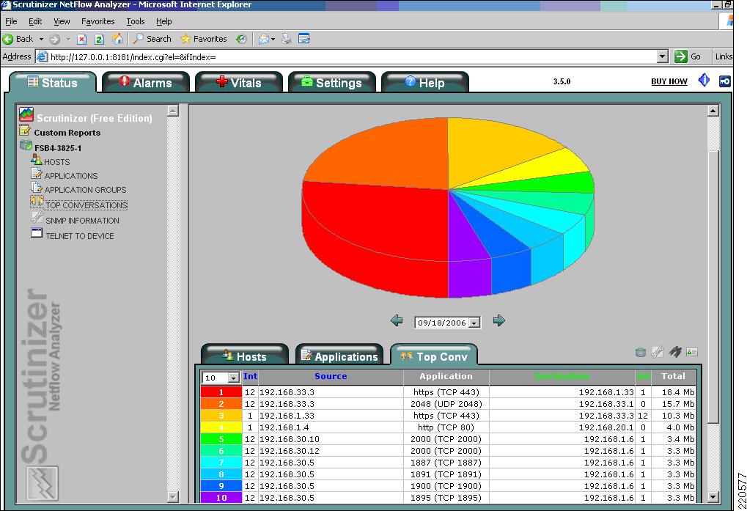Viewport: 747px width, 511px height.
Task: Open the 09/18/2006 date dropdown
Action: pyautogui.click(x=474, y=323)
